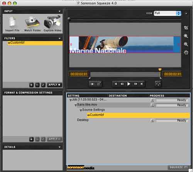Open the Input panel dropdown arrow
This screenshot has height=172, width=193.
[59, 11]
